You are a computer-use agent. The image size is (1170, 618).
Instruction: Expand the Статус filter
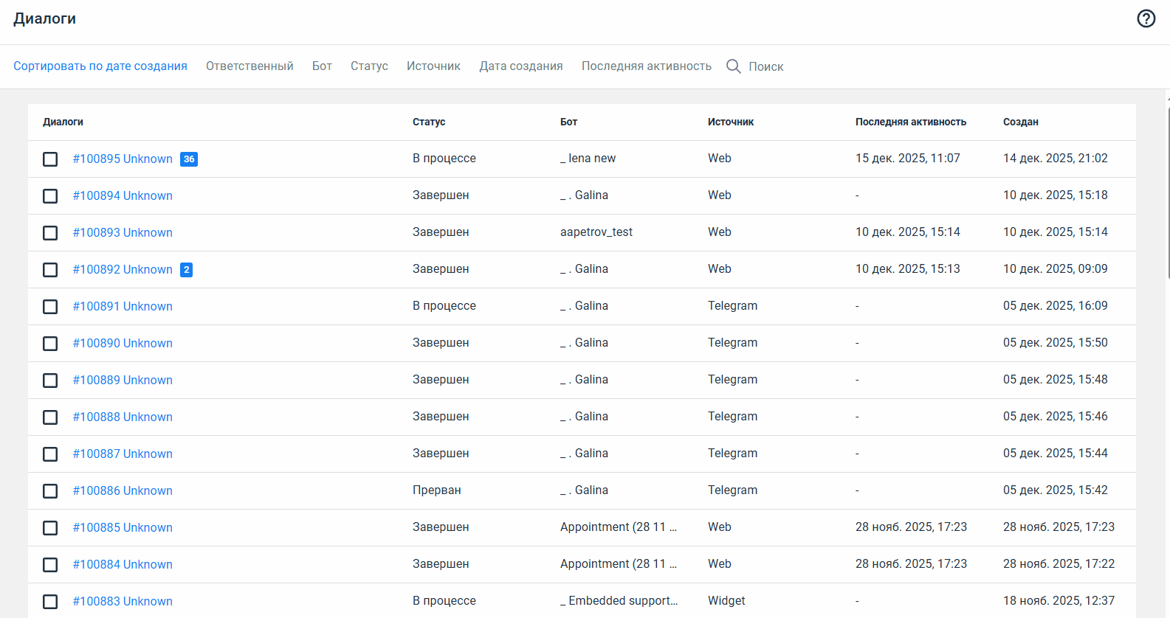click(x=369, y=66)
